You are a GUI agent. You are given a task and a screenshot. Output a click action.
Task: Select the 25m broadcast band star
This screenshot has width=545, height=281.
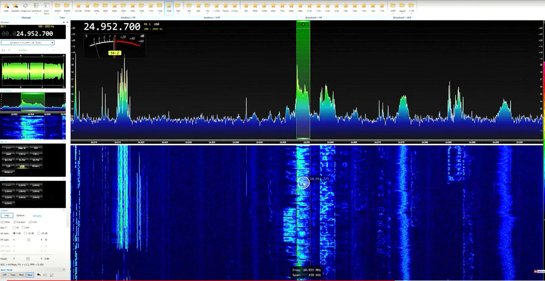[x=327, y=6]
